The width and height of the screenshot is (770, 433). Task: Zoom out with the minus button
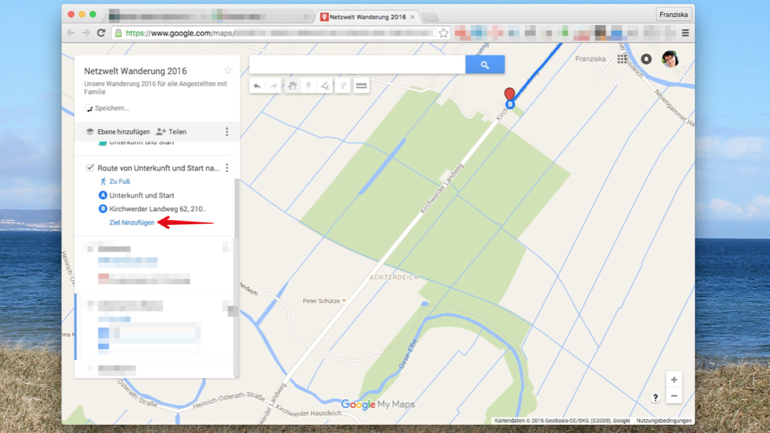point(674,396)
